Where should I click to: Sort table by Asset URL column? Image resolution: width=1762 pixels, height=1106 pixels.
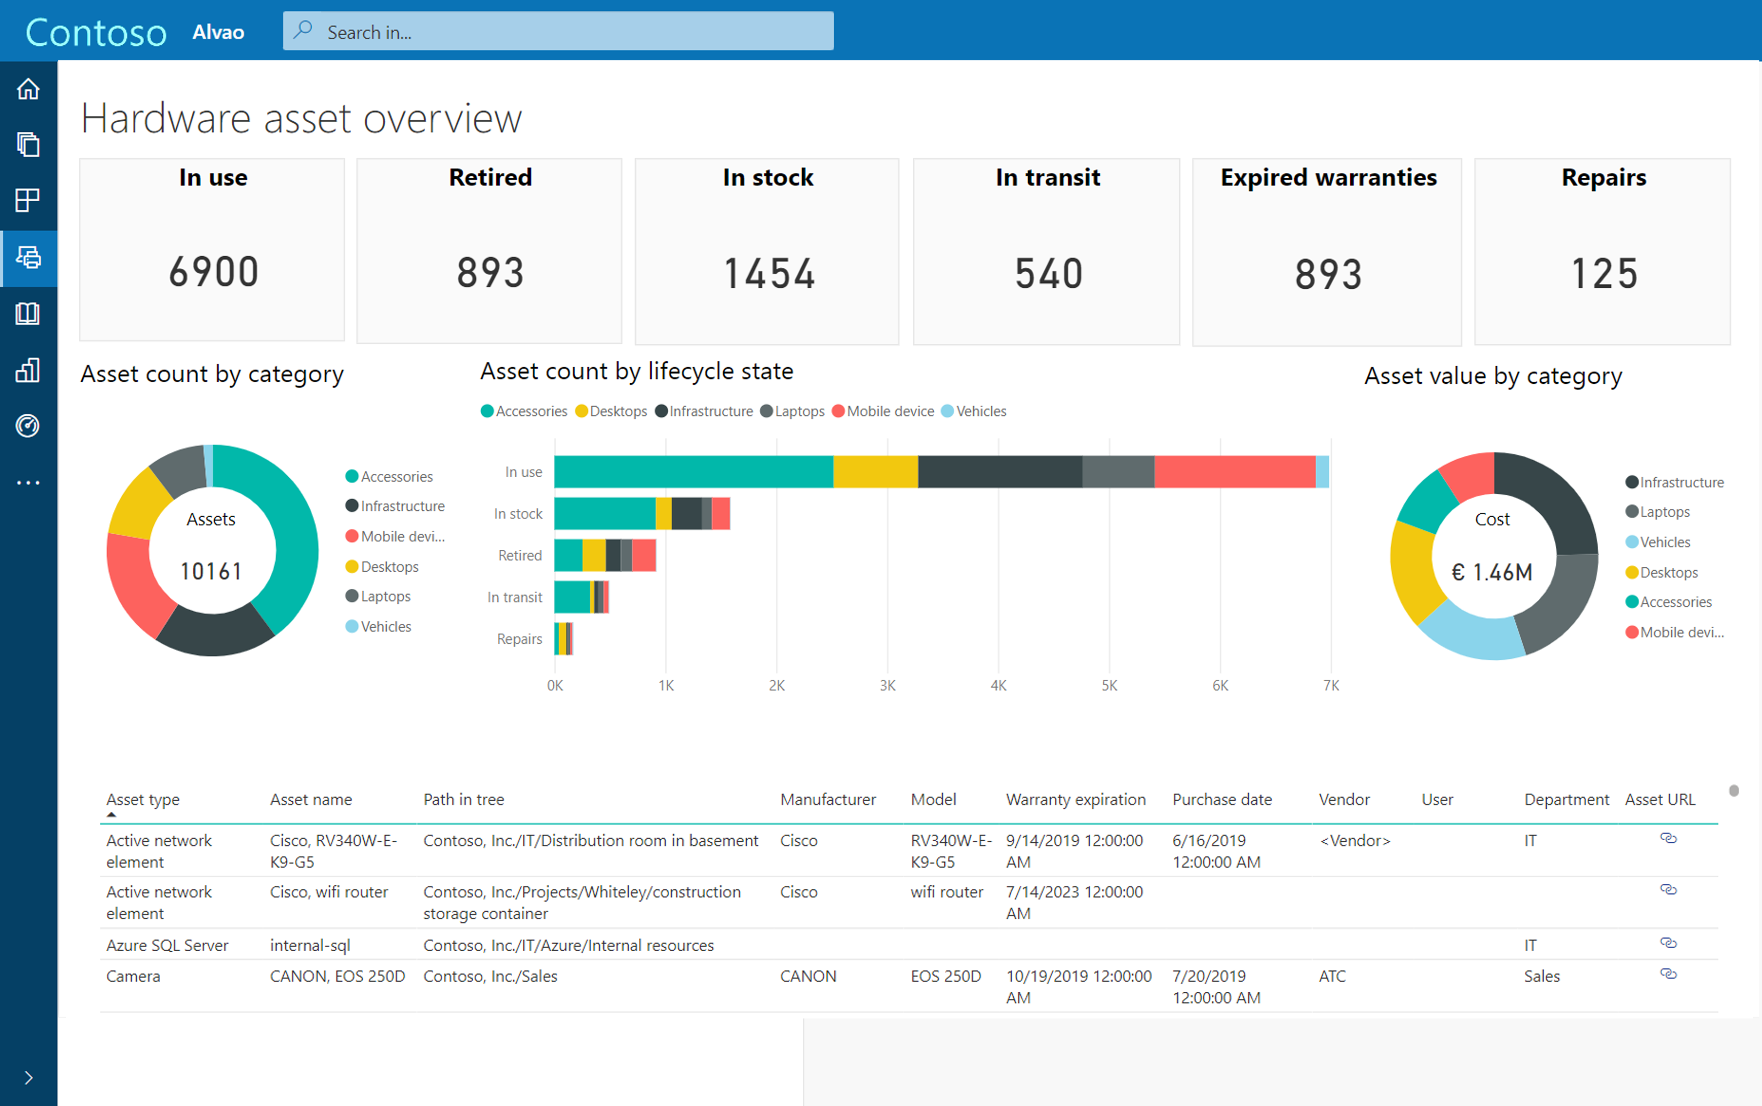(x=1659, y=800)
